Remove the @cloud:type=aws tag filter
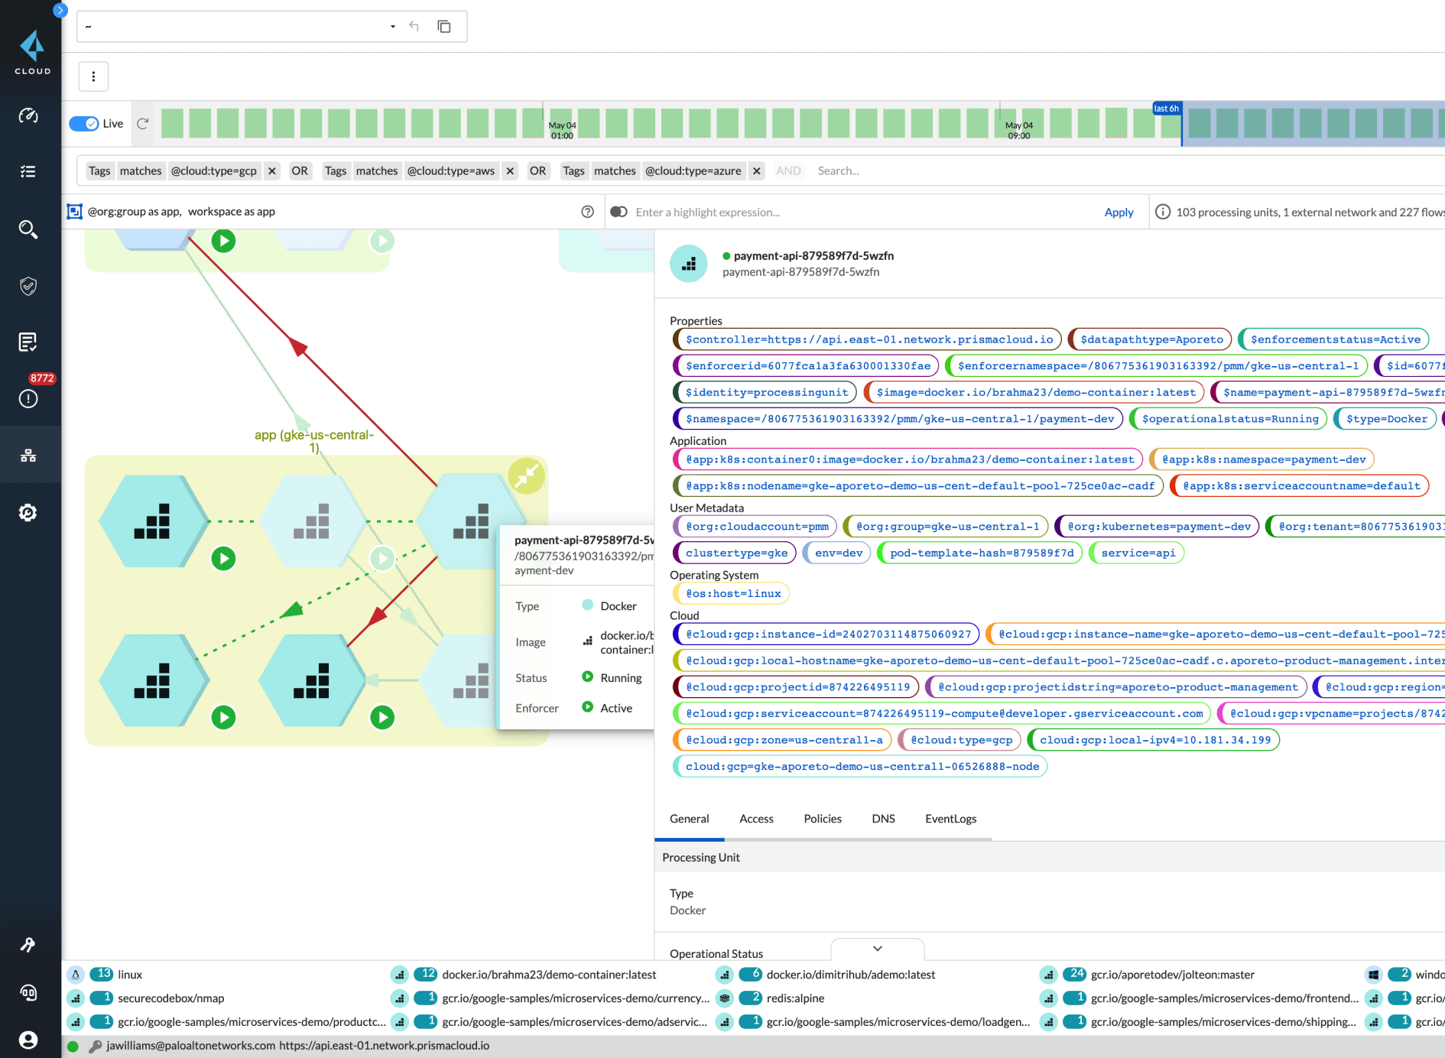Screen dimensions: 1445x1058 [509, 170]
